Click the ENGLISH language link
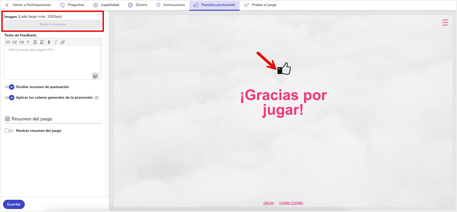Viewport: 457px width, 212px height. (x=268, y=203)
